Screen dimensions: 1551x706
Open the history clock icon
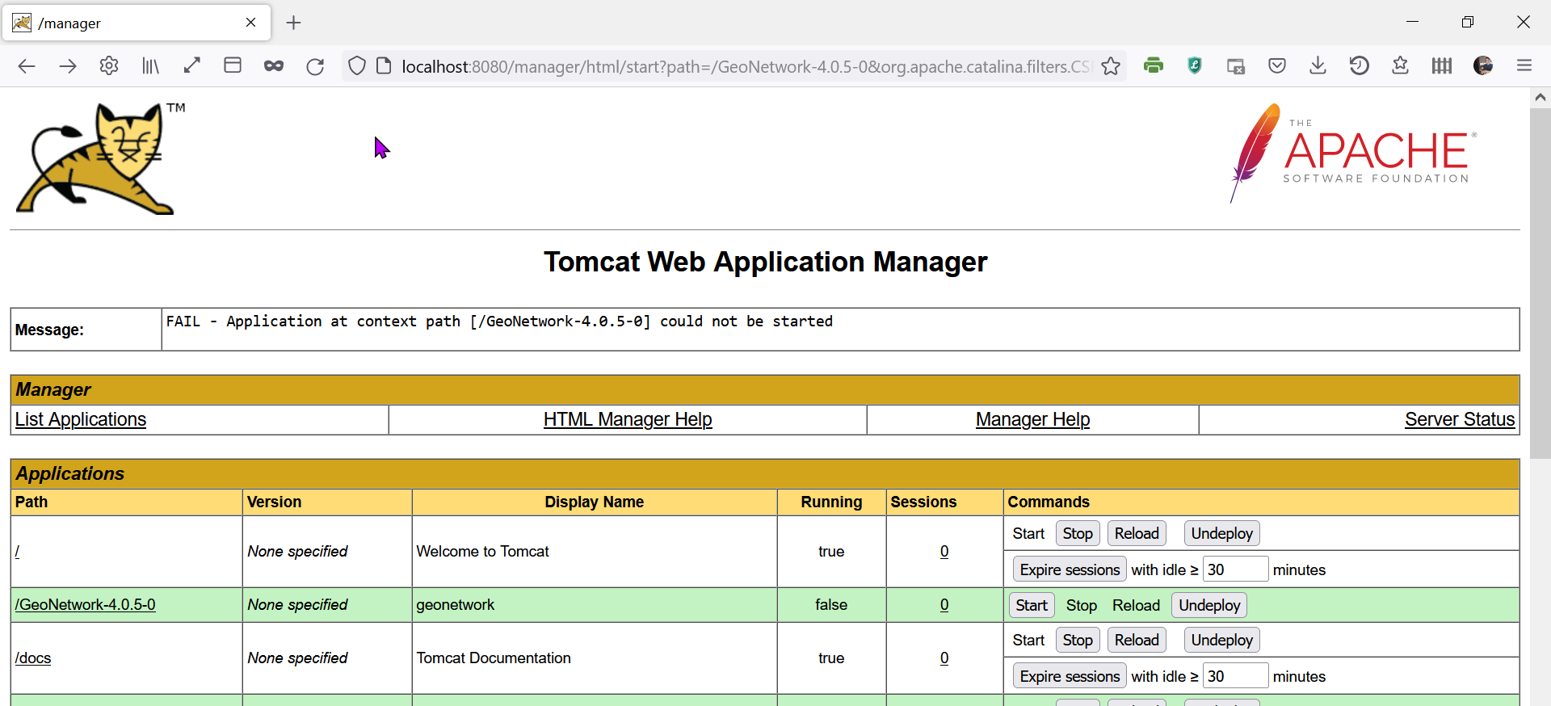pyautogui.click(x=1360, y=66)
